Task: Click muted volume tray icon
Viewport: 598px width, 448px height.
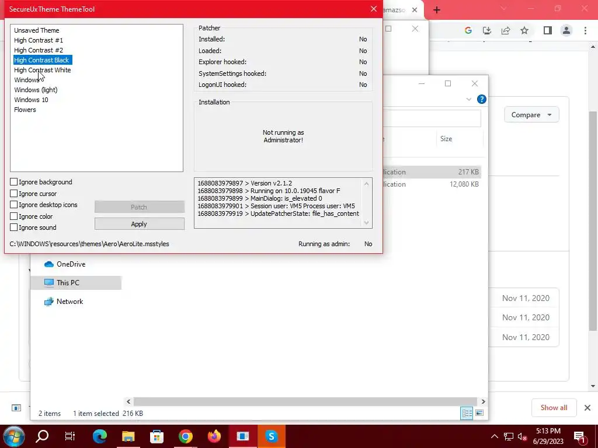Action: 523,436
